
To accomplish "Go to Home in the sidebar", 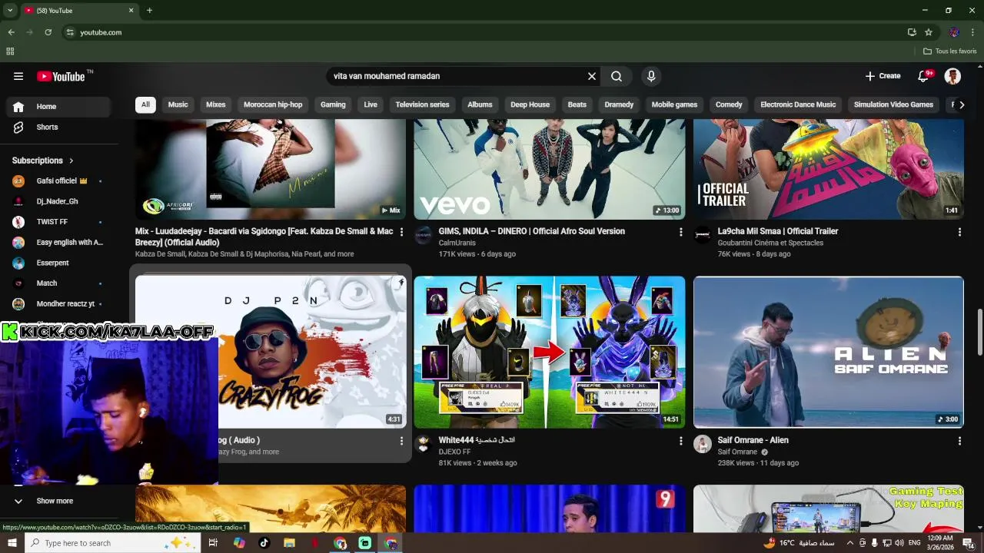I will (58, 107).
